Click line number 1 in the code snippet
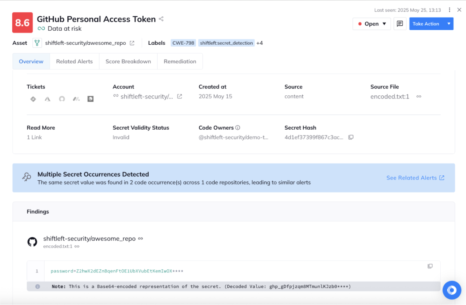 (37, 271)
